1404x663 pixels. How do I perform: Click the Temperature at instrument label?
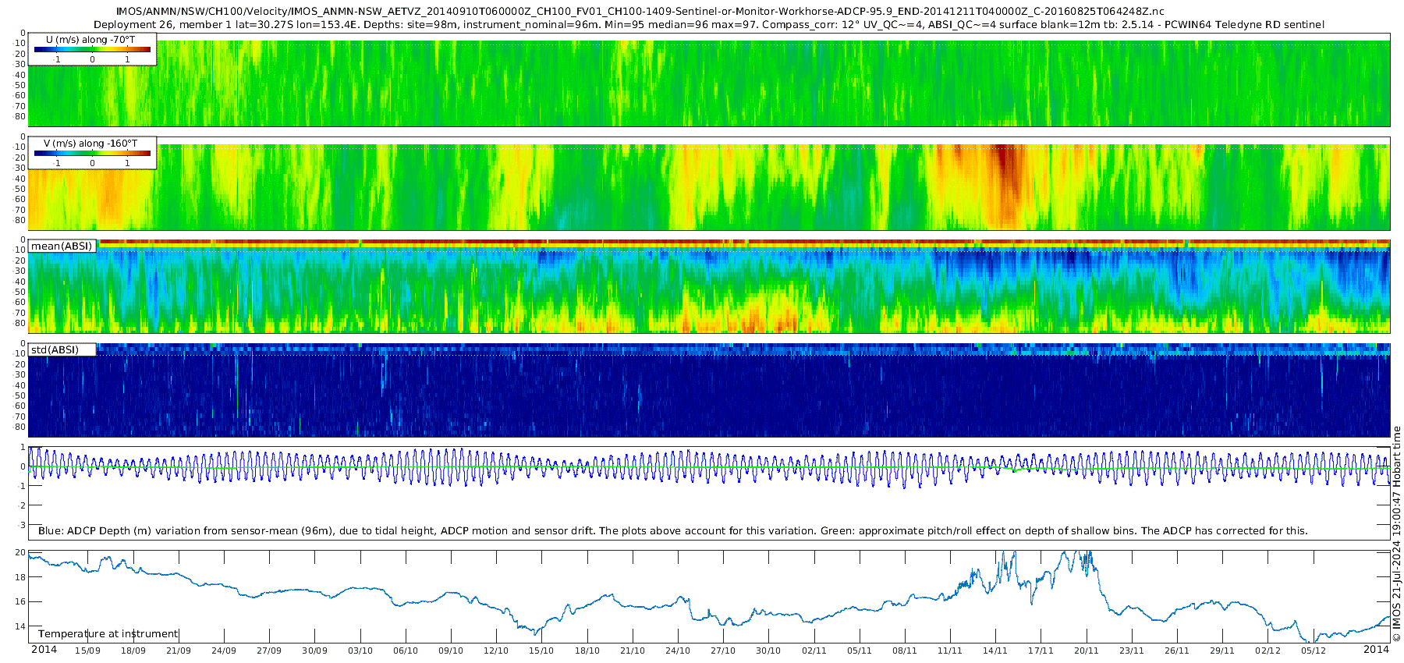108,633
